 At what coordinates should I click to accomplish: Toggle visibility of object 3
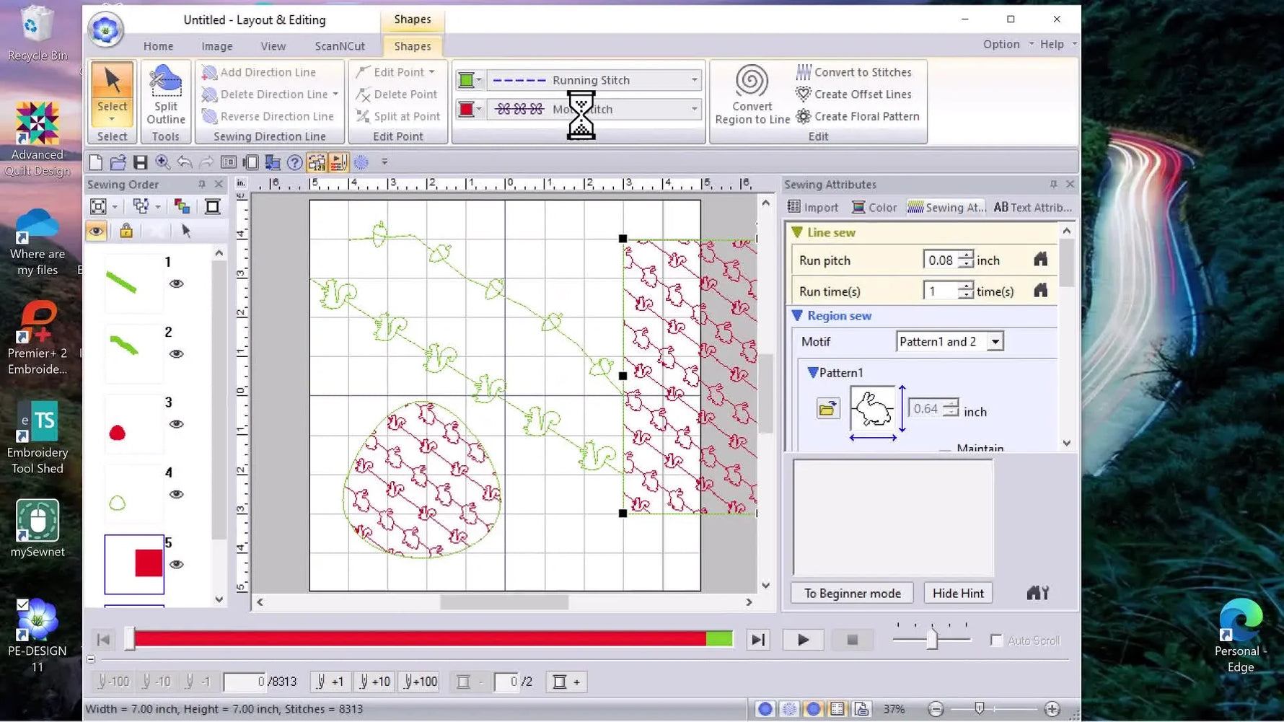point(176,424)
